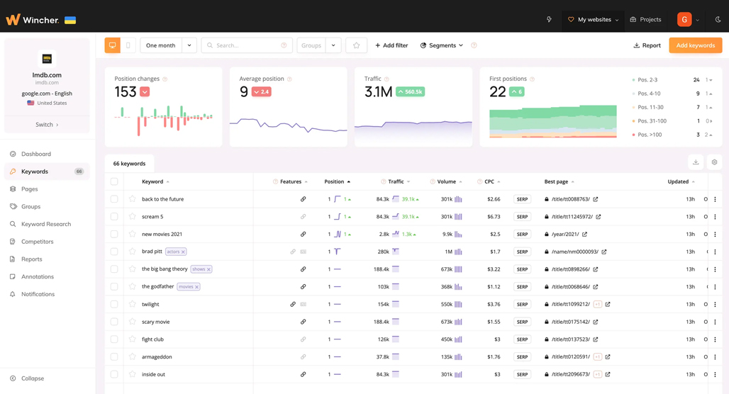Open table settings gear icon
This screenshot has height=394, width=729.
point(714,162)
